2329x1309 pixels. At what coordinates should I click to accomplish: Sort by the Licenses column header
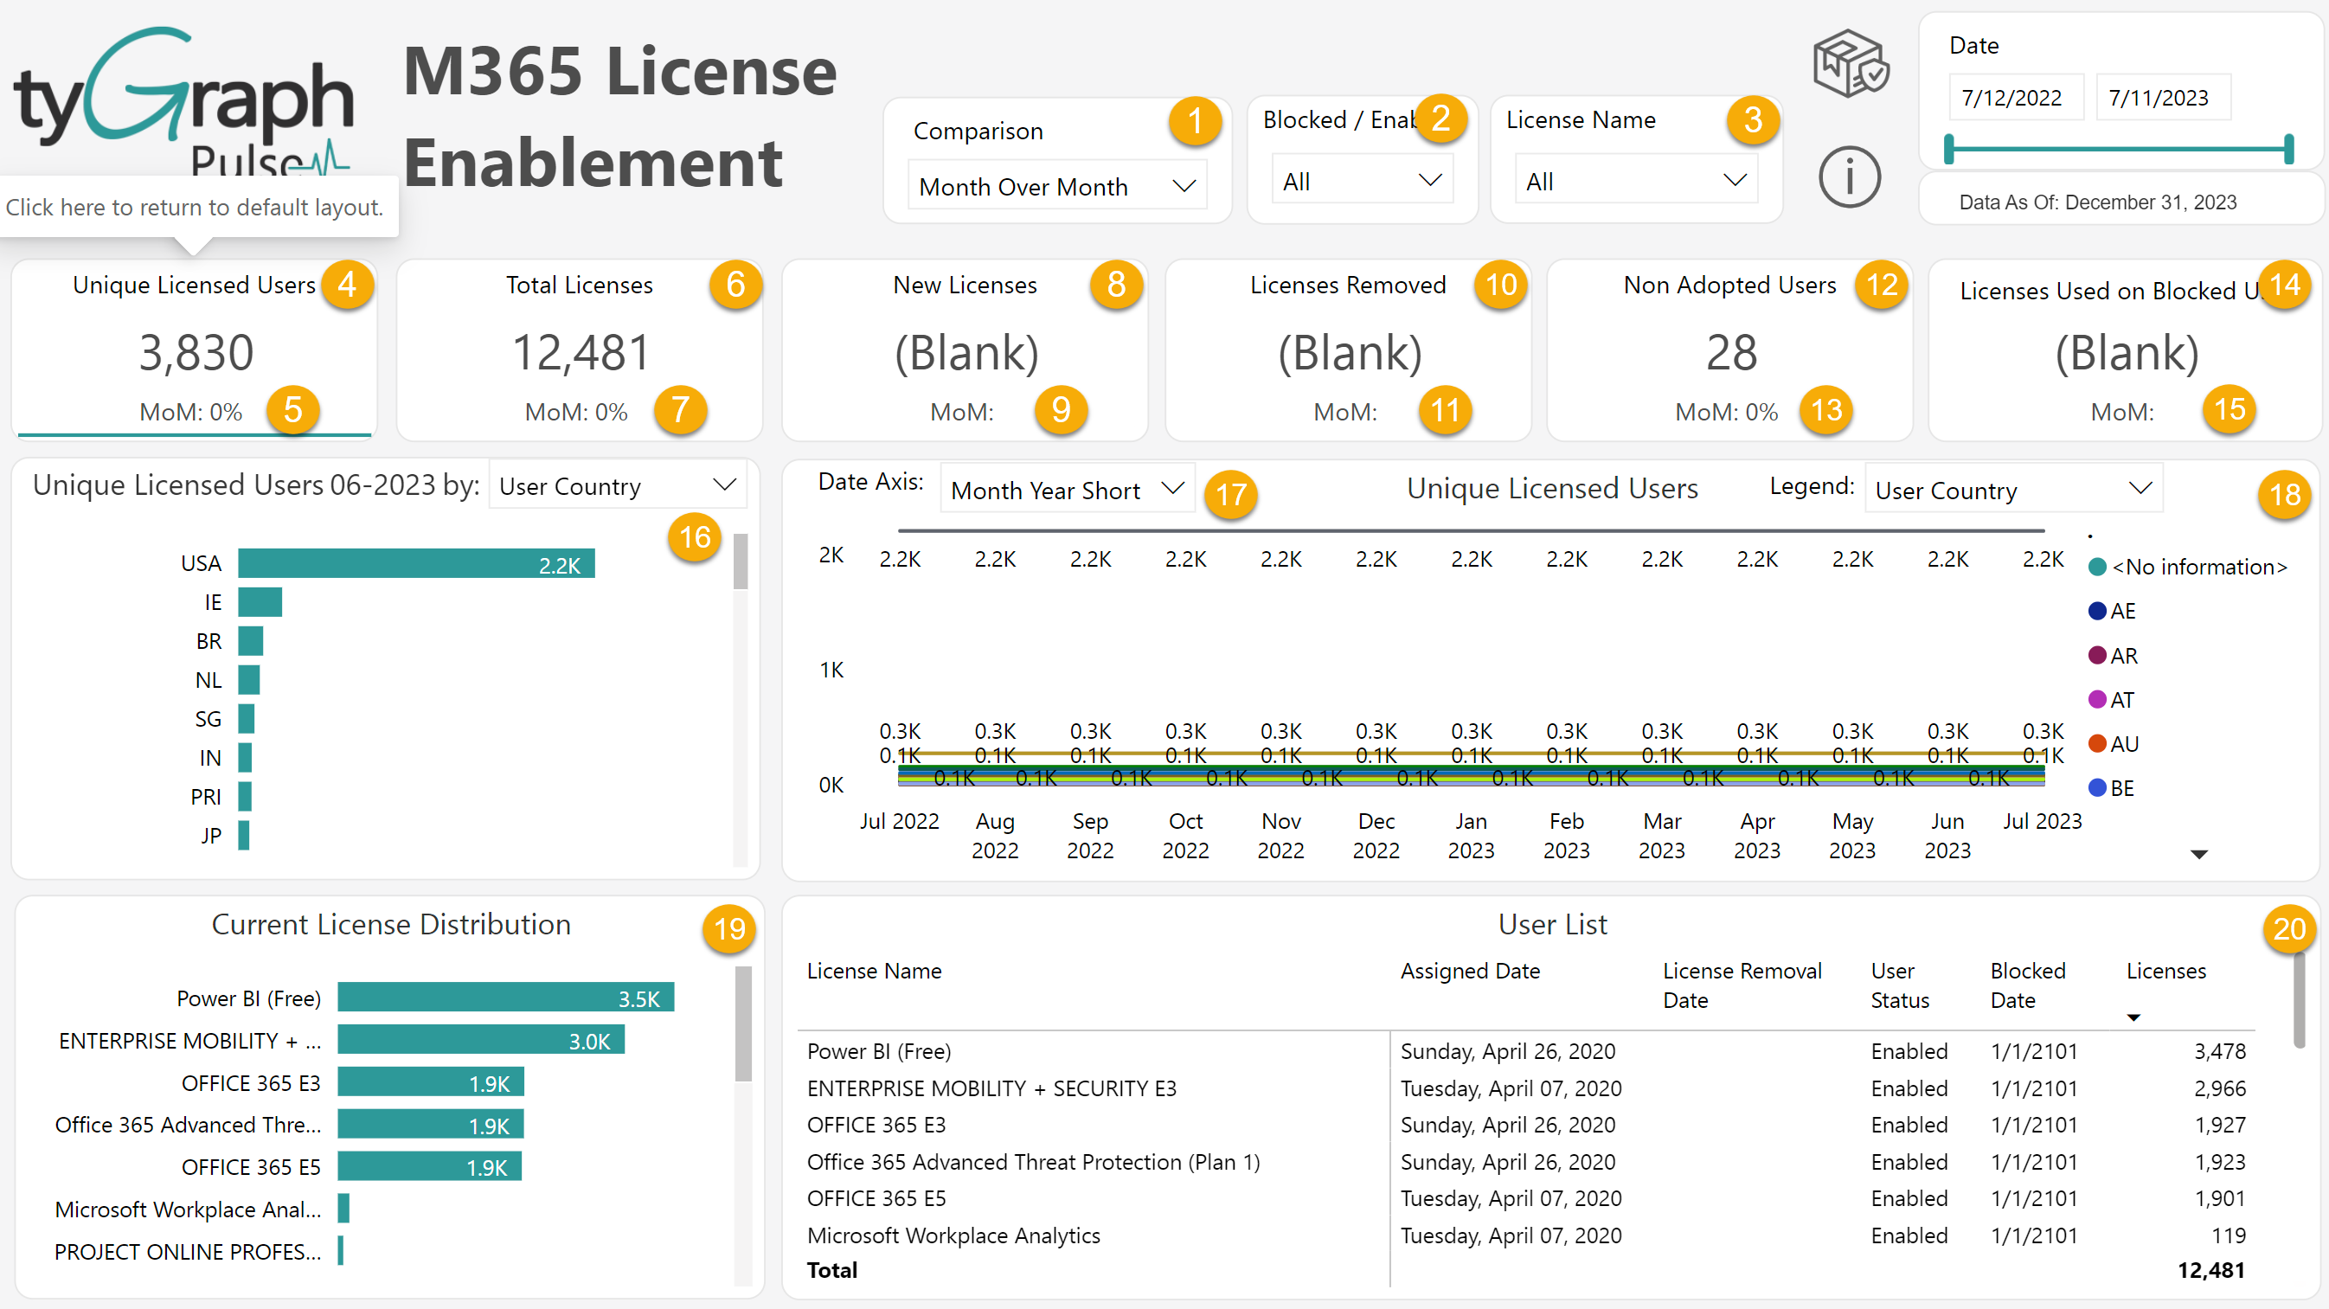coord(2165,971)
